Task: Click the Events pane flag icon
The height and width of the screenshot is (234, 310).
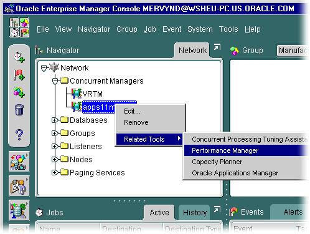Action: [233, 212]
